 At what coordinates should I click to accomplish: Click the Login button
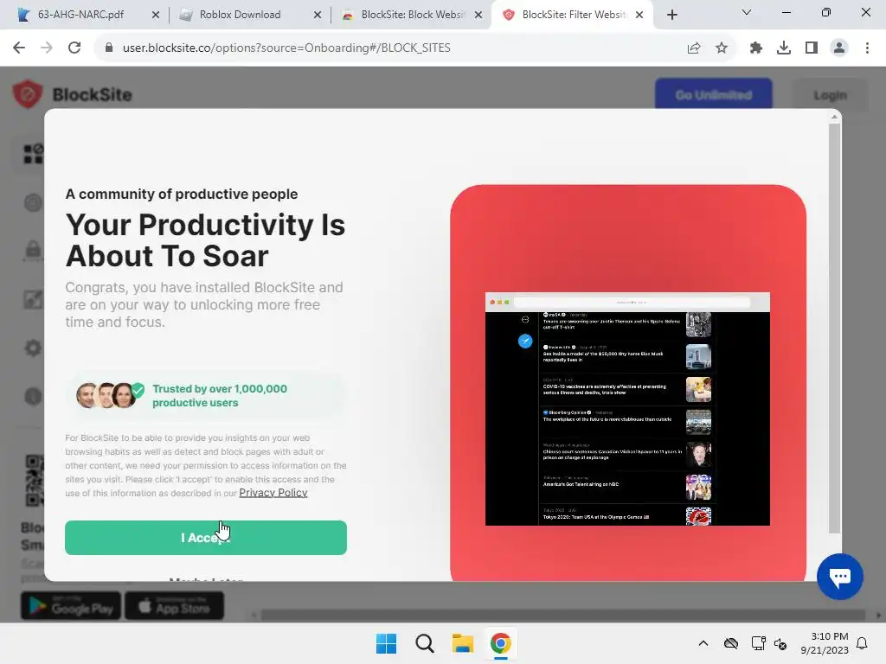(x=830, y=95)
